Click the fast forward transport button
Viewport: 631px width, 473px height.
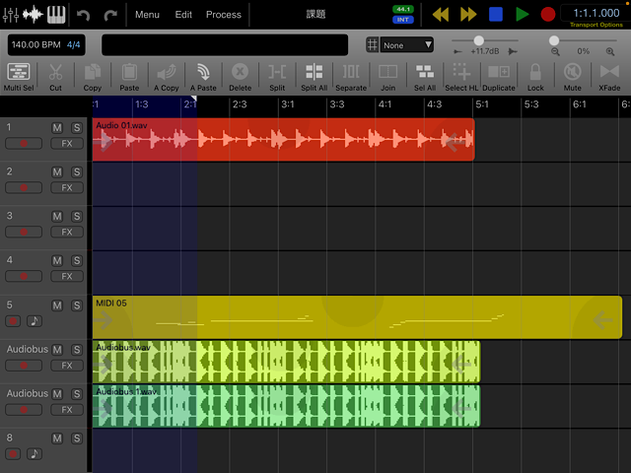468,15
